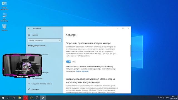This screenshot has width=178, height=100.
Task: Turn off the camera access toggle
Action: (68, 62)
